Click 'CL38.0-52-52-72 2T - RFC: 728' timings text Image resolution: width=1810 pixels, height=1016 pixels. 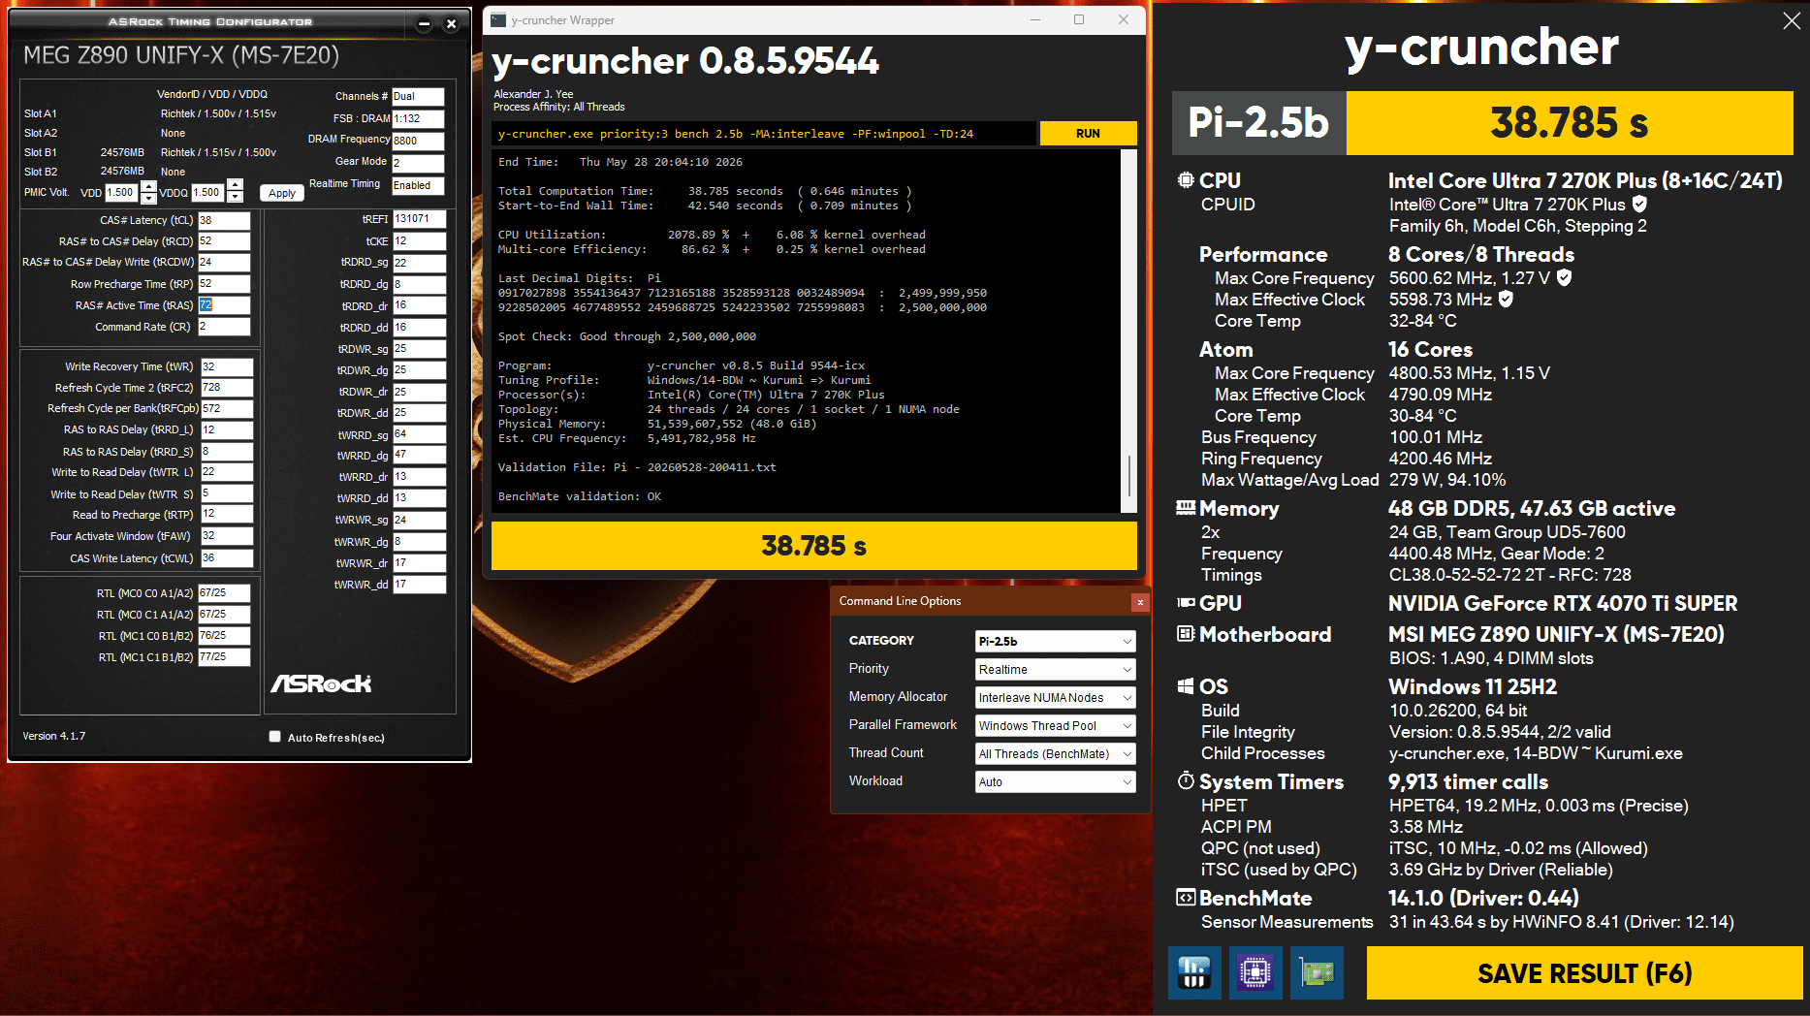[1510, 575]
